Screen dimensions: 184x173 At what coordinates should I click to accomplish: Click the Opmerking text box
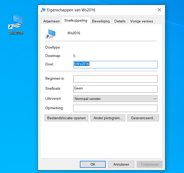[115, 108]
